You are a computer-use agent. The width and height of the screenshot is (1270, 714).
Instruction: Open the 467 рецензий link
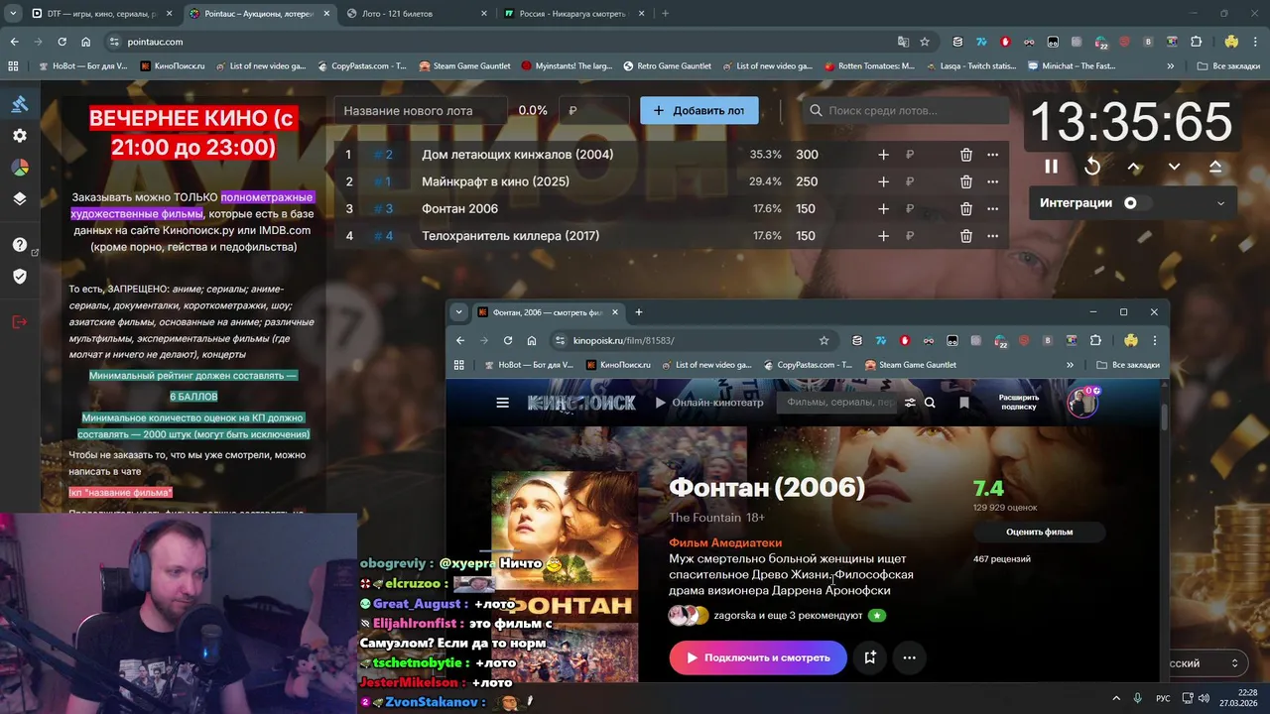click(1002, 559)
